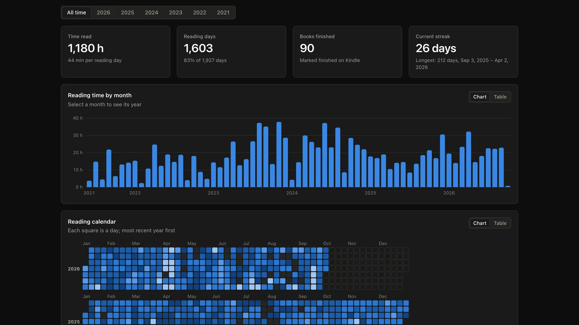This screenshot has width=579, height=325.
Task: Click the 2021 label on chart axis
Action: point(89,193)
